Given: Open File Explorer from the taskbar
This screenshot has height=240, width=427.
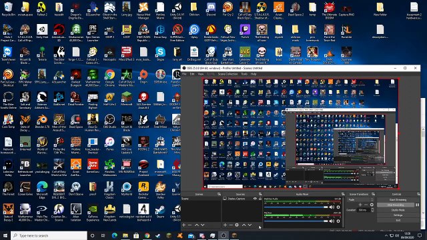Looking at the screenshot, I should [x=125, y=235].
